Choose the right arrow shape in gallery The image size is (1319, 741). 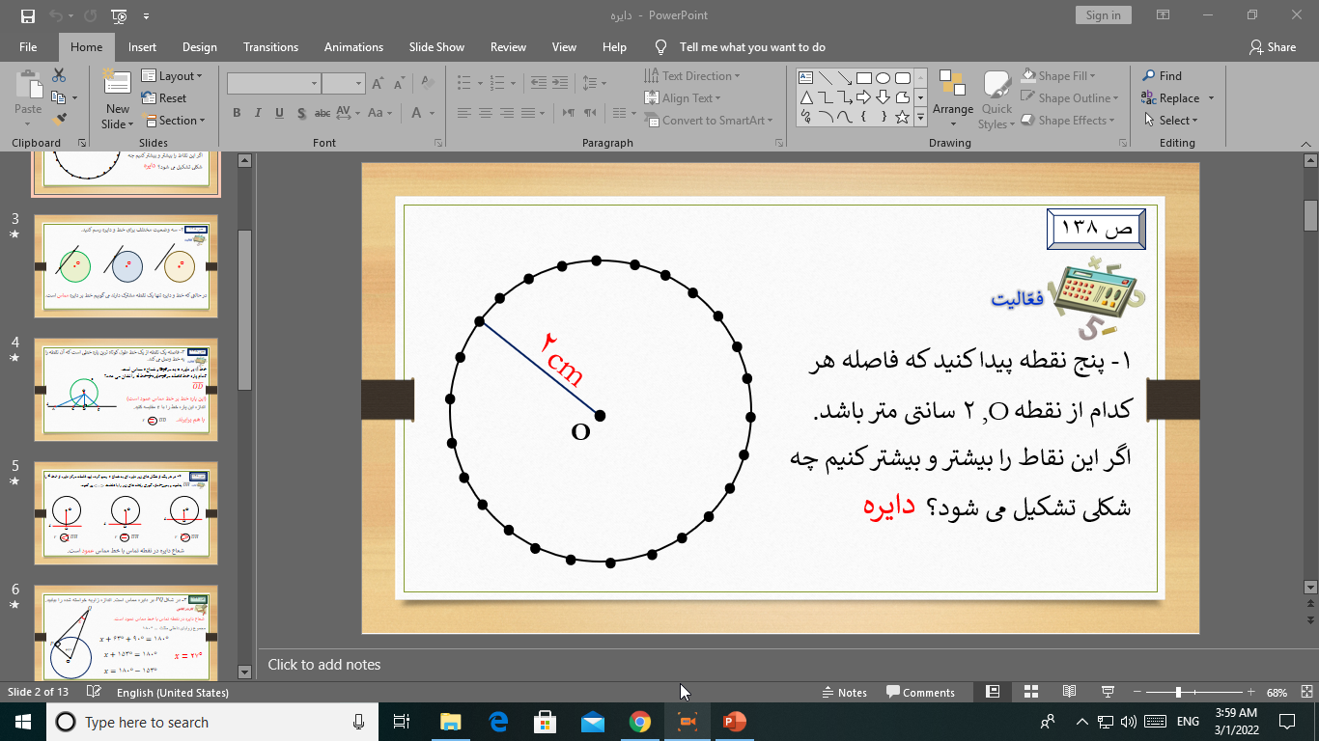pos(864,97)
